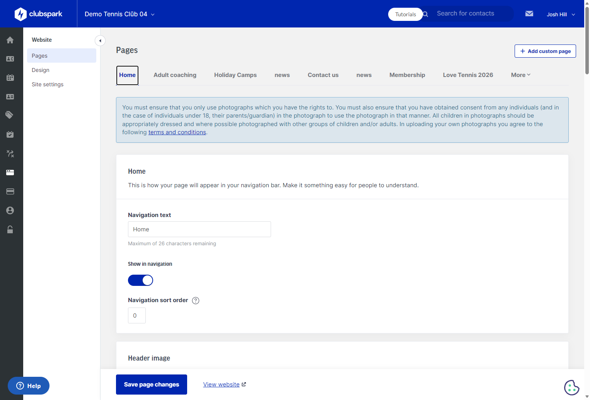590x400 pixels.
Task: Open the Love Tennis 2026 tab
Action: coord(468,75)
